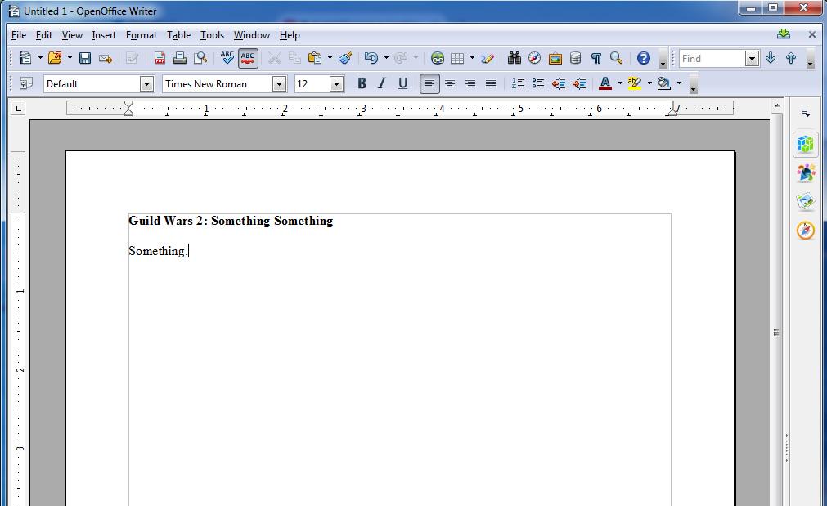Toggle Numbering list on/off
Image resolution: width=827 pixels, height=506 pixels.
pos(518,83)
